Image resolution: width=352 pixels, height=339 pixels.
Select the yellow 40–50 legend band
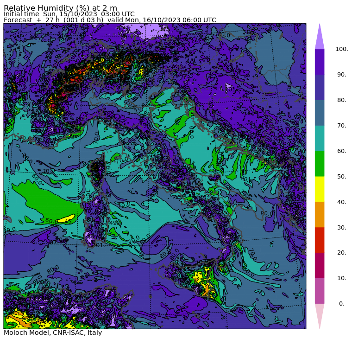[320, 189]
